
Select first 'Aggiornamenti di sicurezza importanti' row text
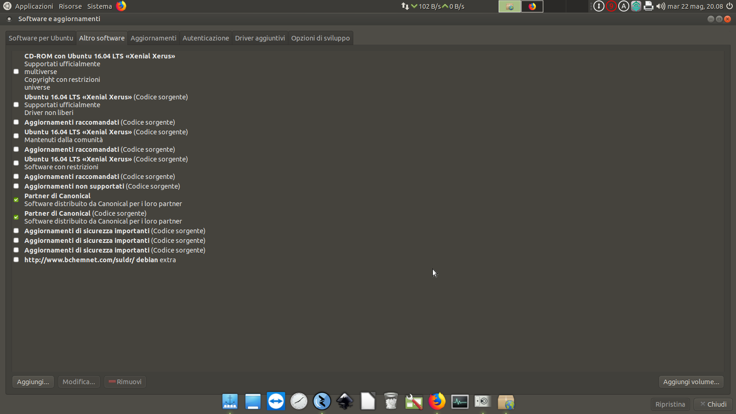(x=115, y=231)
